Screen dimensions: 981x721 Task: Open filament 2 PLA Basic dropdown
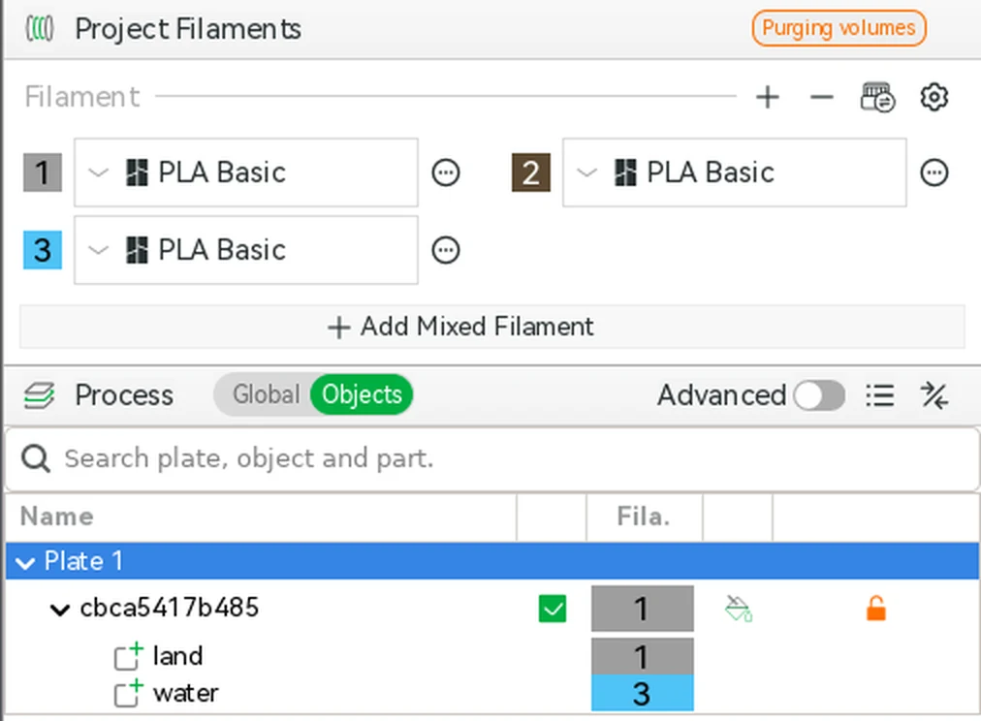(735, 172)
